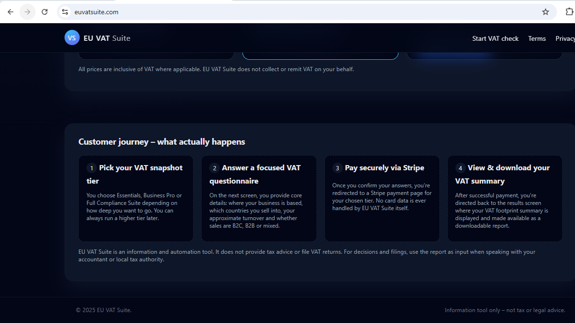
Task: Click the 'After successful payment' description text
Action: (x=502, y=211)
